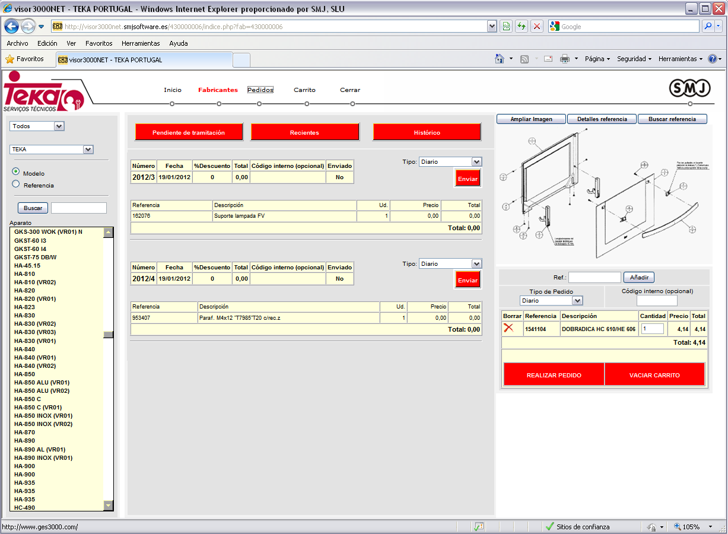This screenshot has height=534, width=728.
Task: Click the Teka Serviços Técnicos logo
Action: tap(44, 91)
